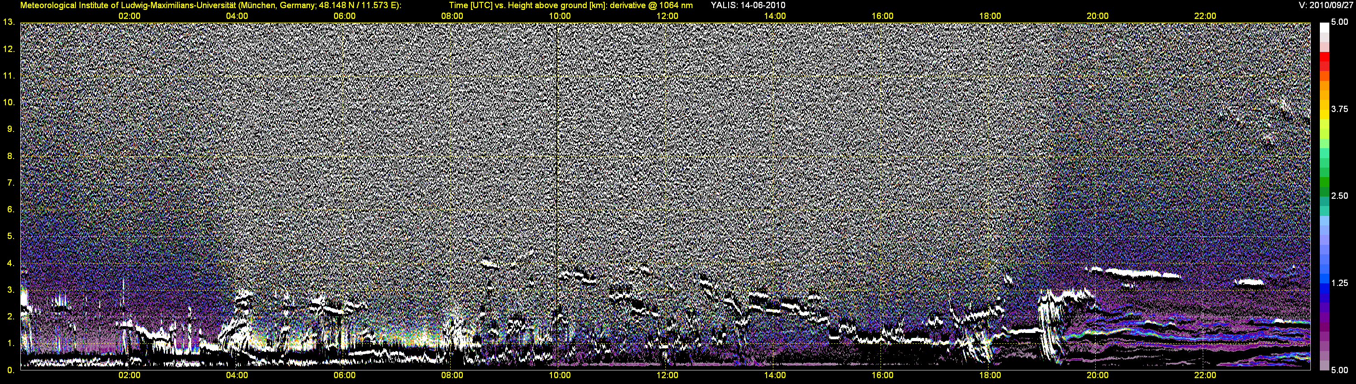
Task: Select the "7." height axis label
Action: [x=10, y=183]
